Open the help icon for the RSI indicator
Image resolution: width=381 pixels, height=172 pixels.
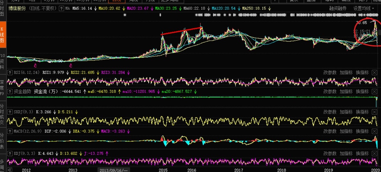(10, 73)
